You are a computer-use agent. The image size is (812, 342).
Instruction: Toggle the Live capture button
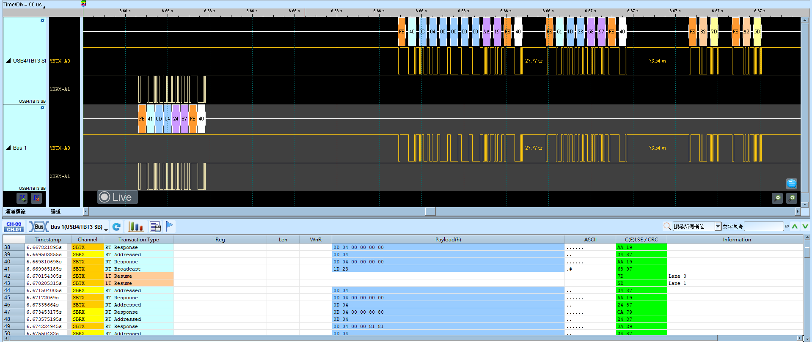[118, 197]
